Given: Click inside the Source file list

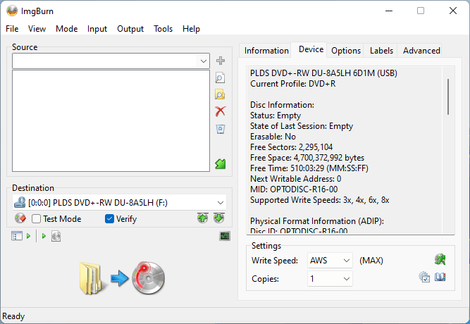Looking at the screenshot, I should tap(111, 120).
